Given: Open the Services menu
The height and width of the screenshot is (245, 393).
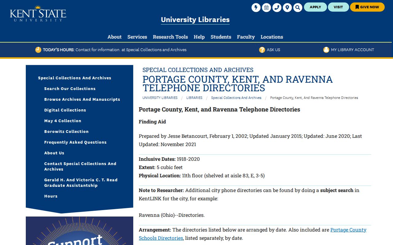Looking at the screenshot, I should click(x=137, y=37).
